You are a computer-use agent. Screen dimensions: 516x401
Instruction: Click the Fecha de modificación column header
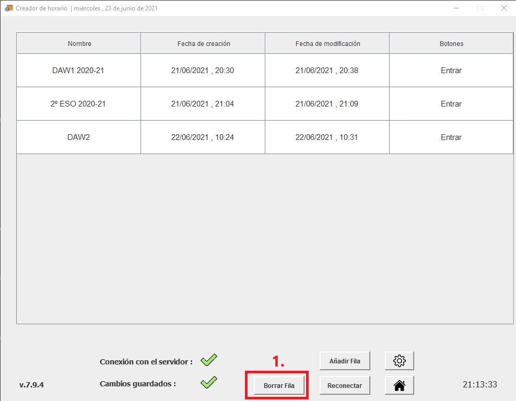tap(327, 44)
